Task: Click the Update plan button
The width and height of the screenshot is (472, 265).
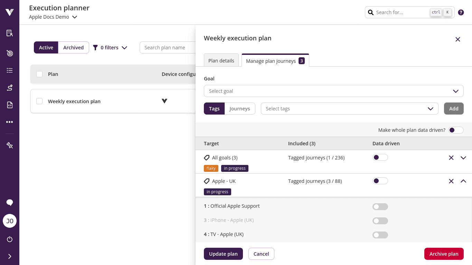Action: 223,254
